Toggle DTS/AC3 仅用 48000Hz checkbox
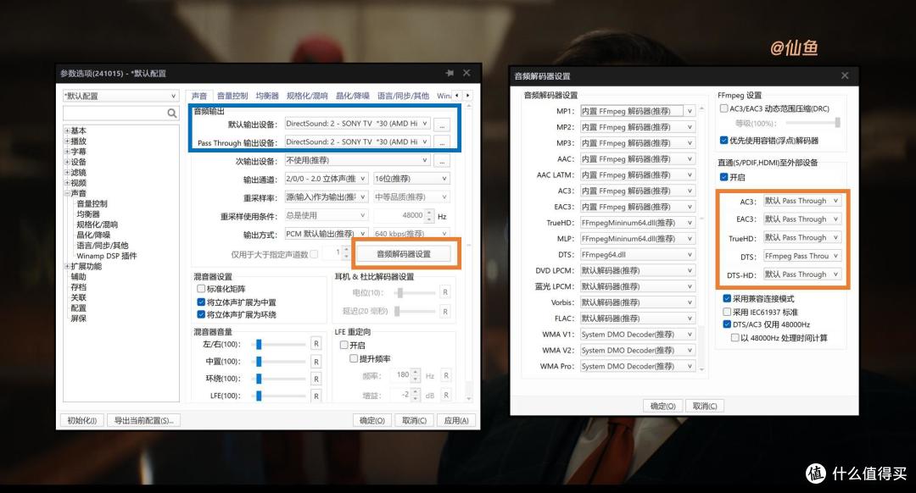The width and height of the screenshot is (916, 493). 727,324
